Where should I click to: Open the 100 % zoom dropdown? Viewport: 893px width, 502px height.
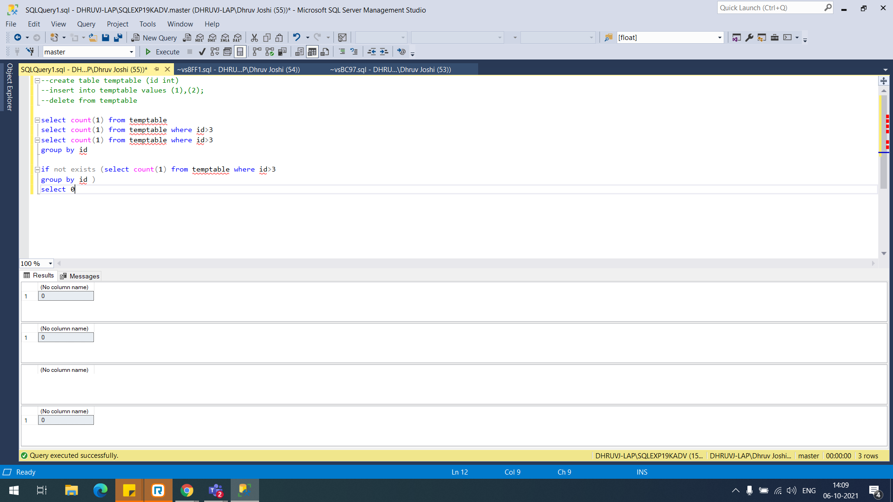coord(50,264)
